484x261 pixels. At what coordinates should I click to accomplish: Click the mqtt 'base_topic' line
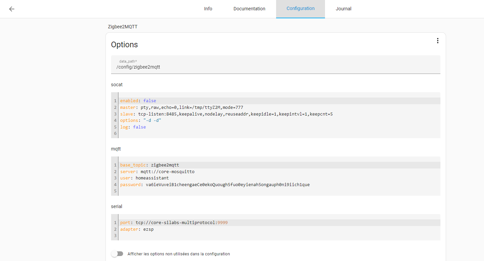150,165
